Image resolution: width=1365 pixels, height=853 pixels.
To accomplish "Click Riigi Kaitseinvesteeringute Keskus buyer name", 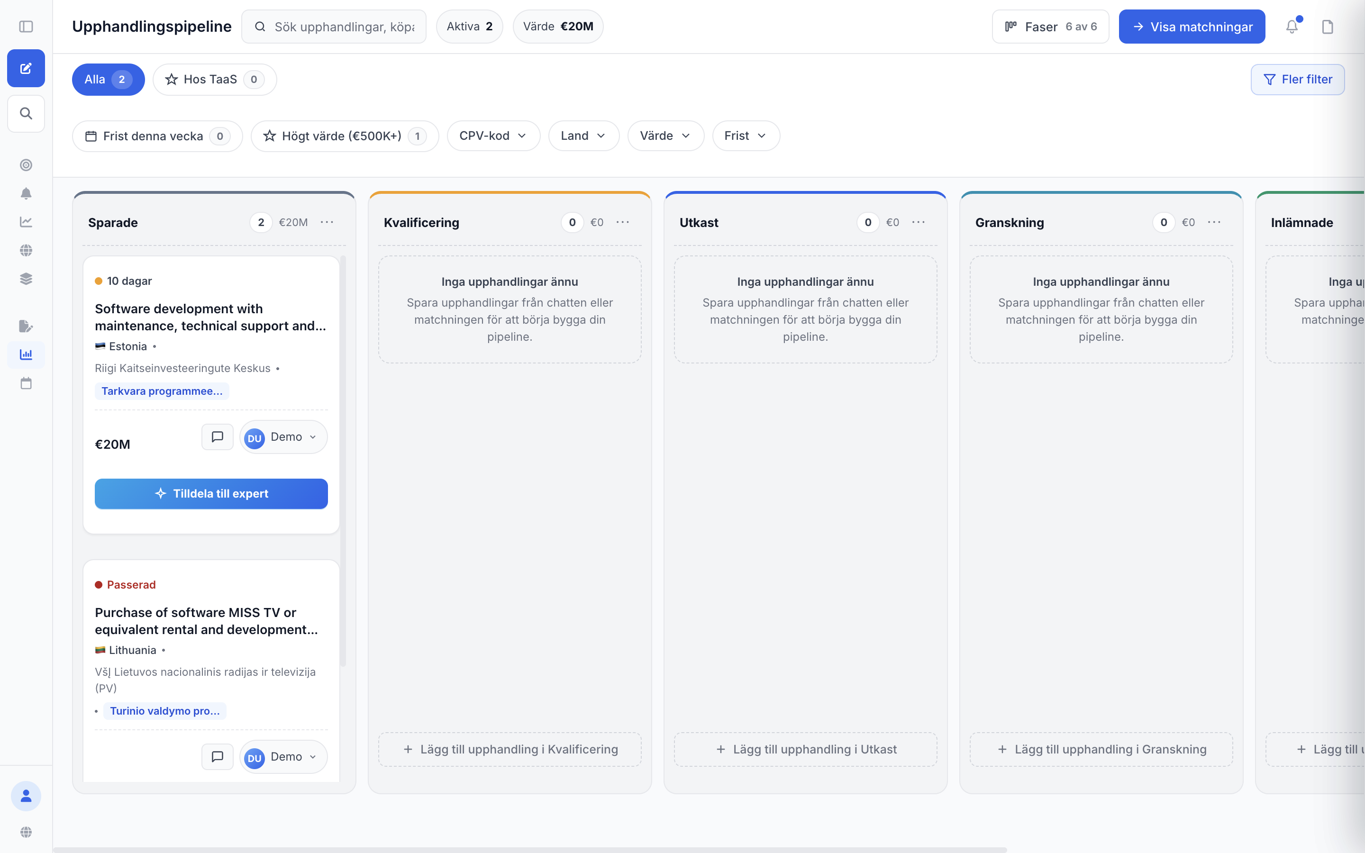I will coord(183,368).
